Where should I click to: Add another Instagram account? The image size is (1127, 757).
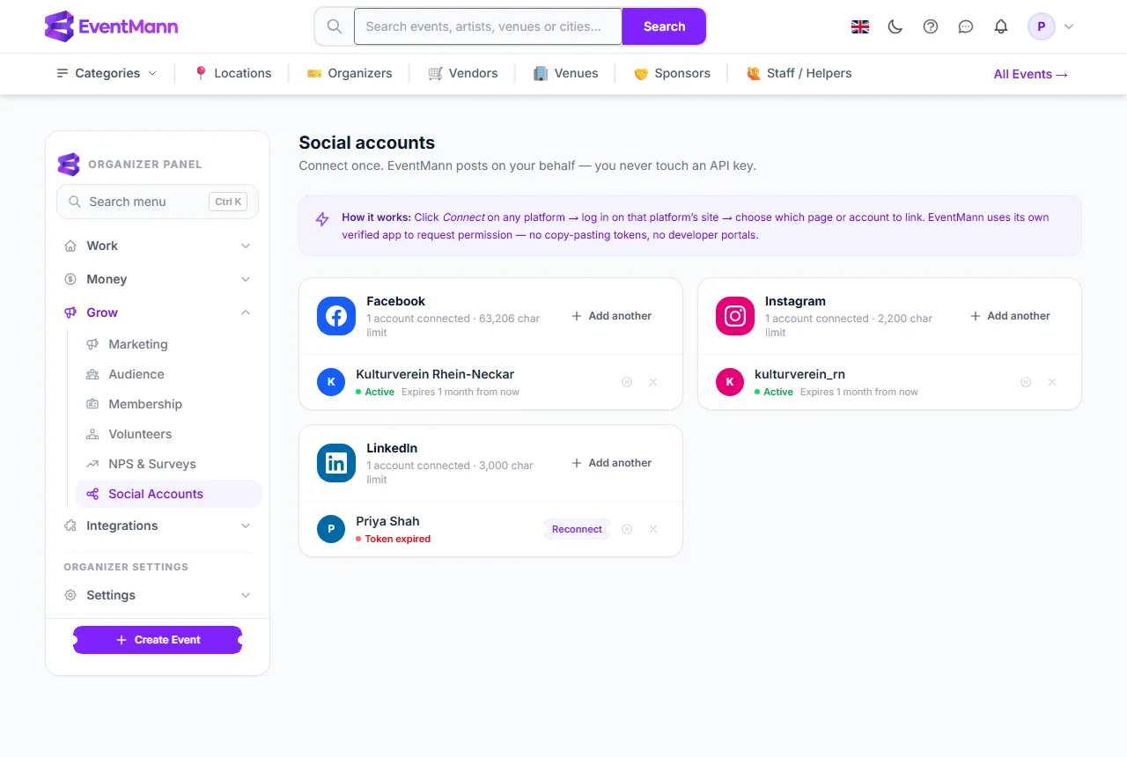point(1011,316)
